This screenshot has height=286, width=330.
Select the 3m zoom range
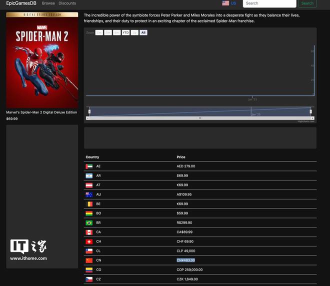click(x=108, y=32)
